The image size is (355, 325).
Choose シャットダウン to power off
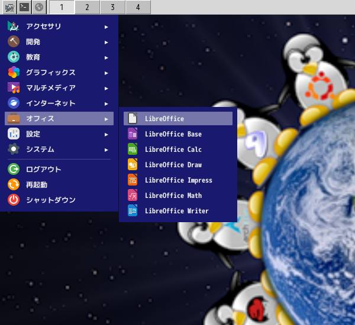pos(59,200)
